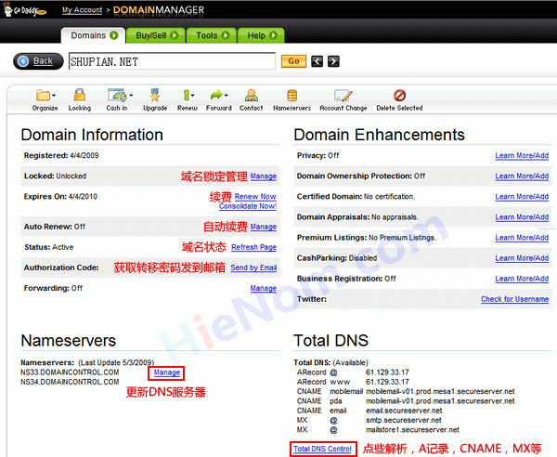Switch to the Buy/Sell tab

(156, 35)
